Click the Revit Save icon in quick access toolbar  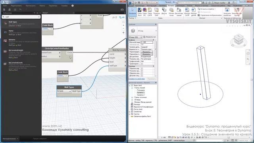click(x=139, y=3)
